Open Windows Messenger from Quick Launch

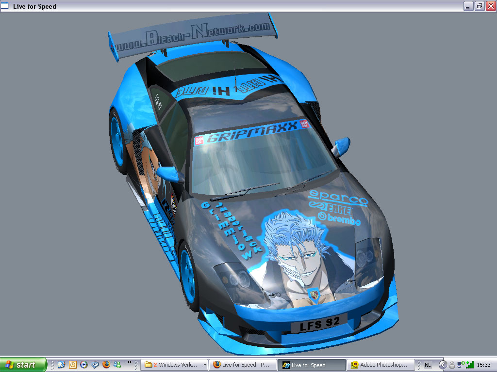pyautogui.click(x=117, y=365)
